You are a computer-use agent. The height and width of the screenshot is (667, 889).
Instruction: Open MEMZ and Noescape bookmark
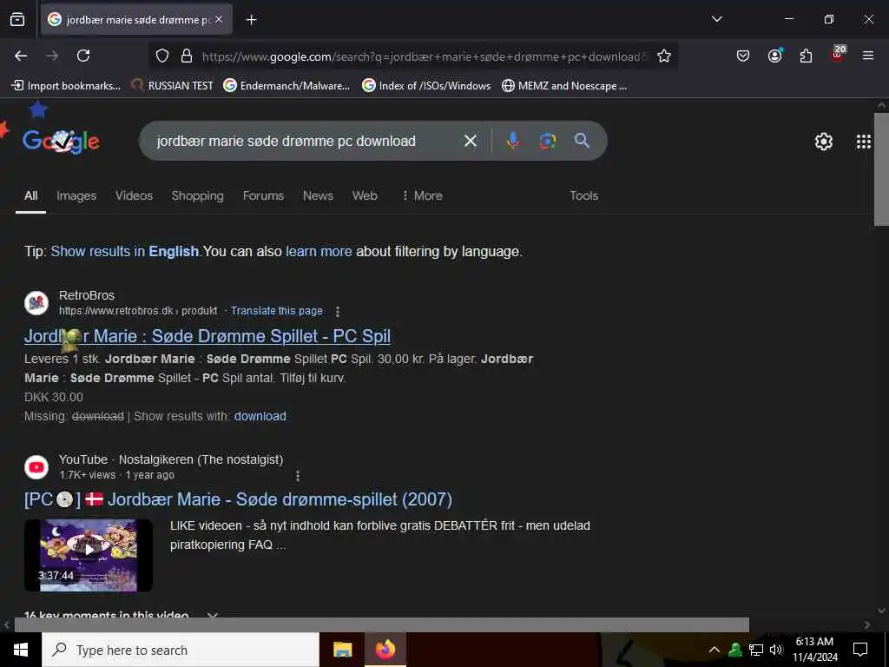pos(564,86)
